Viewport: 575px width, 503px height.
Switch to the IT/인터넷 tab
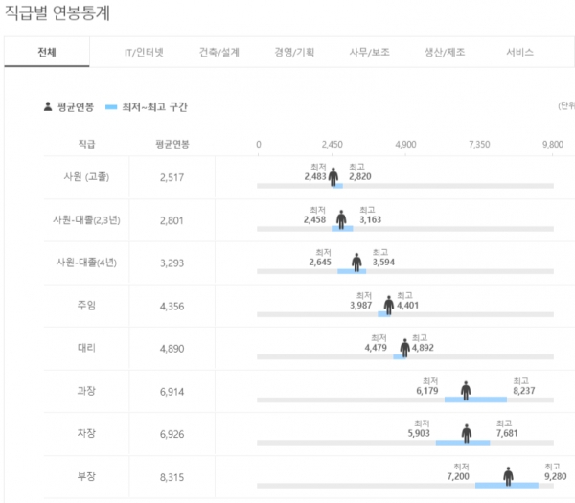(144, 53)
